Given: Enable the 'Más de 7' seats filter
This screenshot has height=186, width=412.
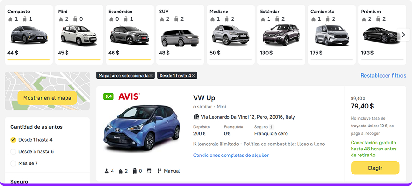Looking at the screenshot, I should coord(13,163).
